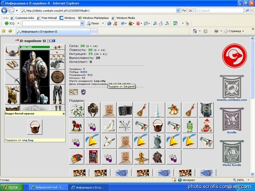This screenshot has height=191, width=255.
Task: Open the colored pencils box gift
Action: pyautogui.click(x=77, y=157)
